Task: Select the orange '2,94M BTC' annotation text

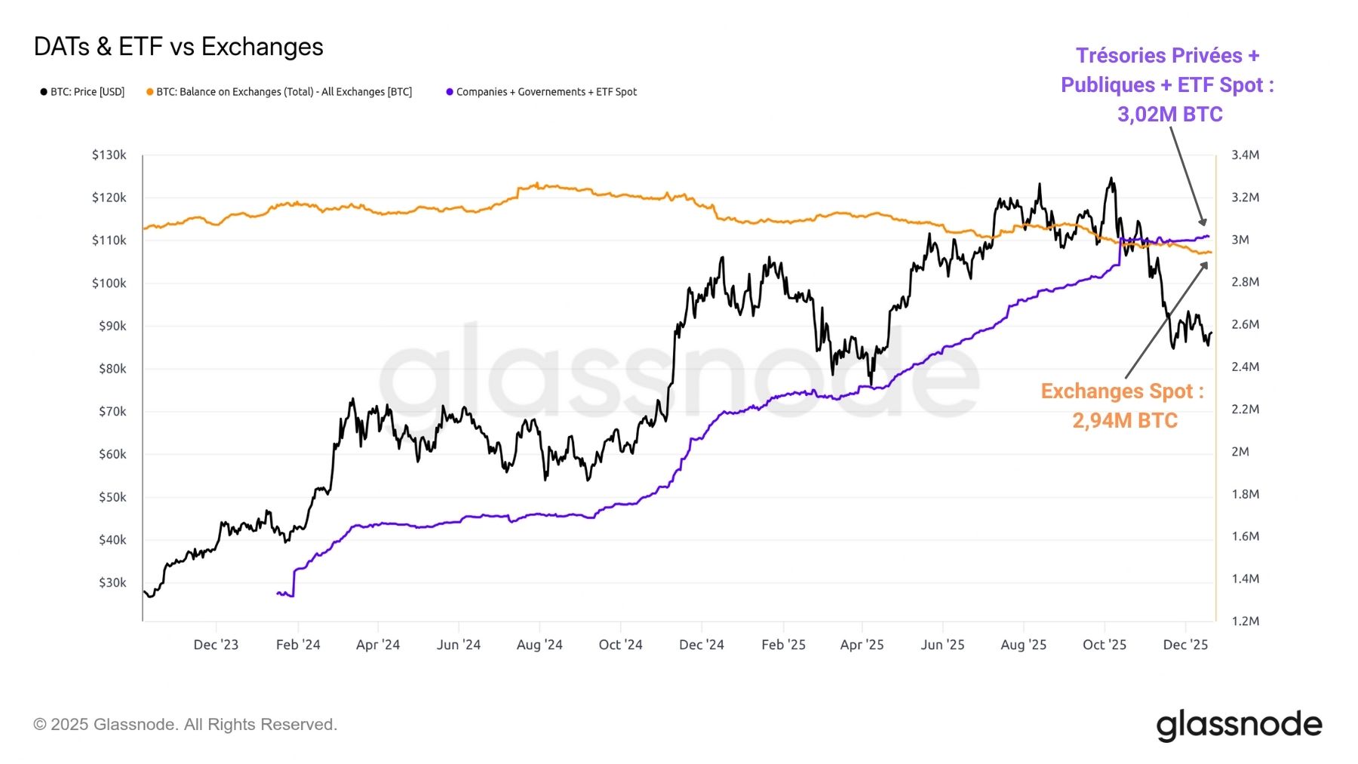Action: click(x=1124, y=420)
